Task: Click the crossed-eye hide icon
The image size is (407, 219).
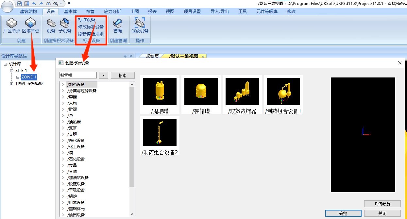Action: point(55,3)
